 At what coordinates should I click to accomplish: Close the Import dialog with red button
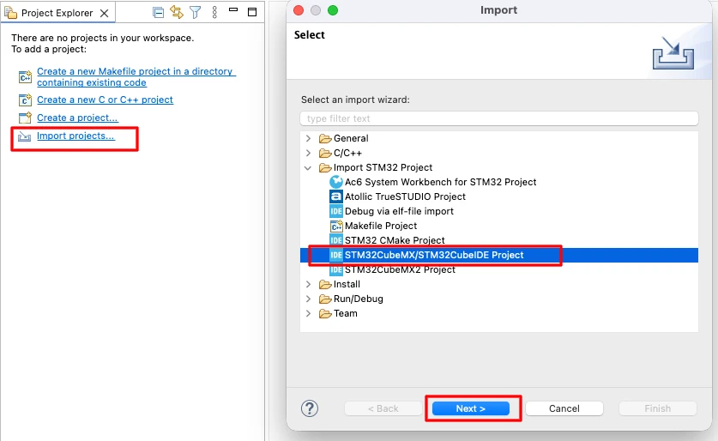[299, 10]
